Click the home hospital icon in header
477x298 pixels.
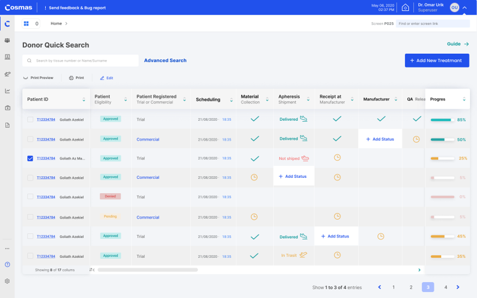pyautogui.click(x=405, y=8)
